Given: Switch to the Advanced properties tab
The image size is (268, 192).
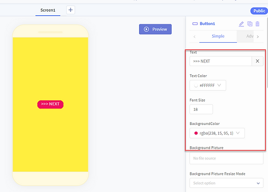Looking at the screenshot, I should tap(250, 36).
